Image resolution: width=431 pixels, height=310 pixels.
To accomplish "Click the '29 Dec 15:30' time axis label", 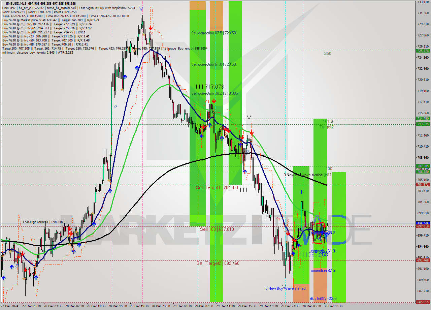I will click(247, 307).
